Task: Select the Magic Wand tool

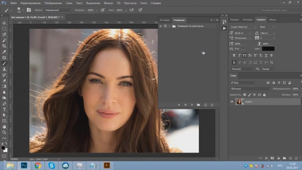Action: coord(4,40)
